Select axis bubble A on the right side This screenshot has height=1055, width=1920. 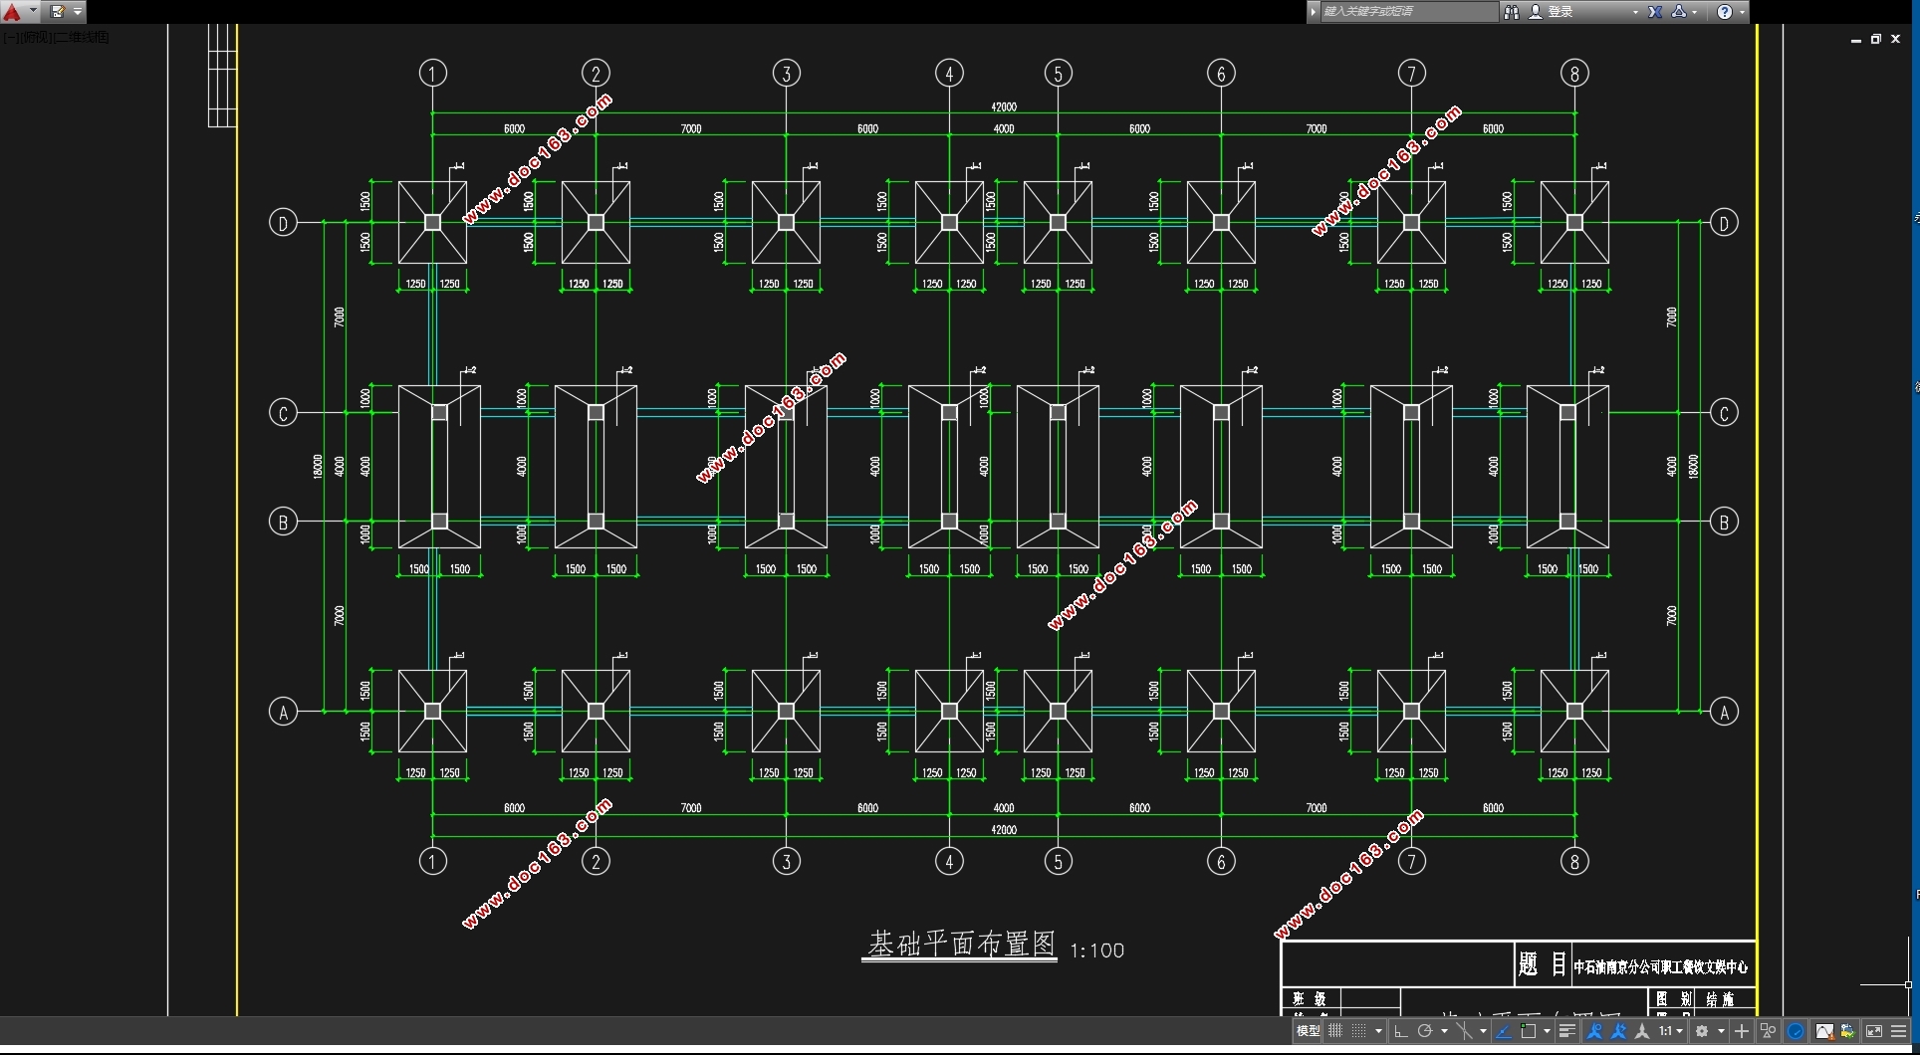pyautogui.click(x=1724, y=712)
